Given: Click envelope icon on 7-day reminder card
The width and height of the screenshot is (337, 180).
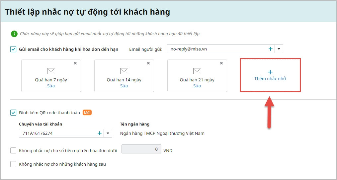Looking at the screenshot, I should click(x=51, y=71).
